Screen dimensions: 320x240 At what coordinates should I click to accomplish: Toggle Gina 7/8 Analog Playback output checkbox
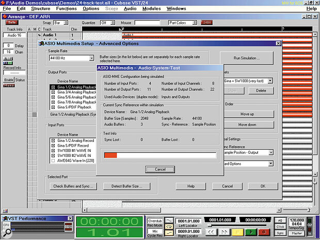pos(53,102)
